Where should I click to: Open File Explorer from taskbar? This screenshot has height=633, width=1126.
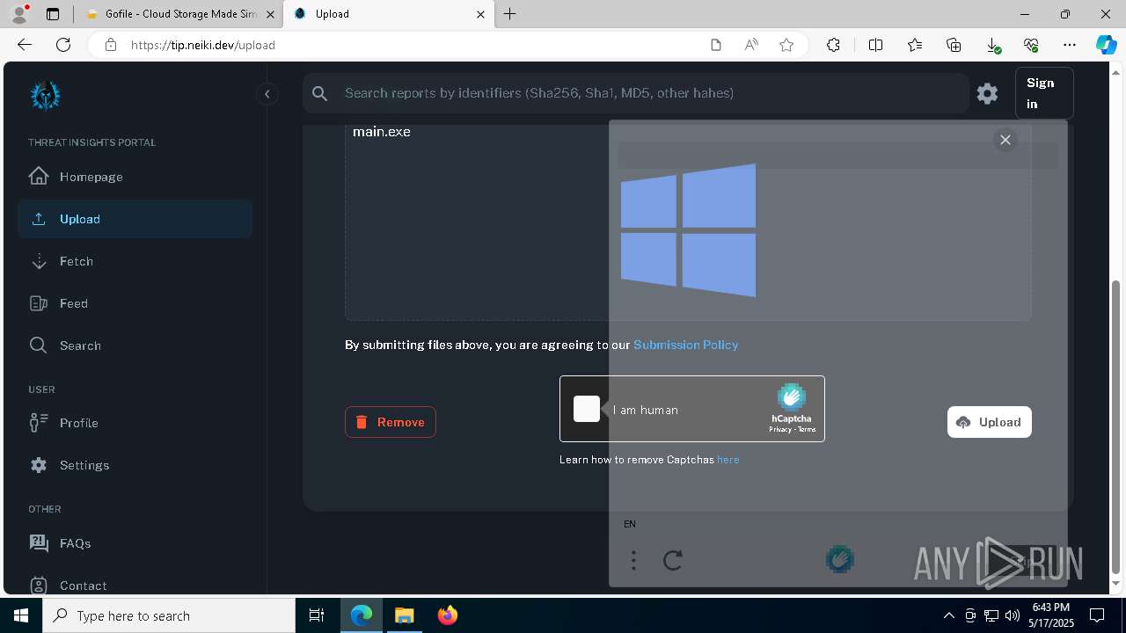pyautogui.click(x=404, y=615)
